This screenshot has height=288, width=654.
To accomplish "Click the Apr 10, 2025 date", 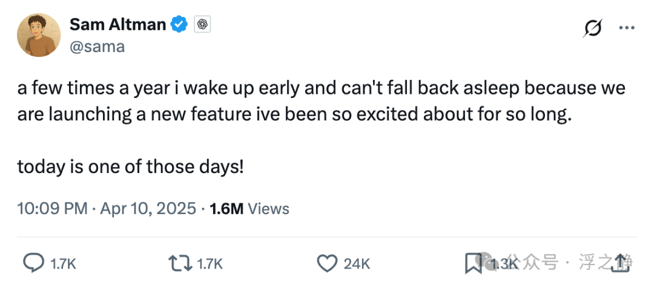I will click(x=148, y=209).
